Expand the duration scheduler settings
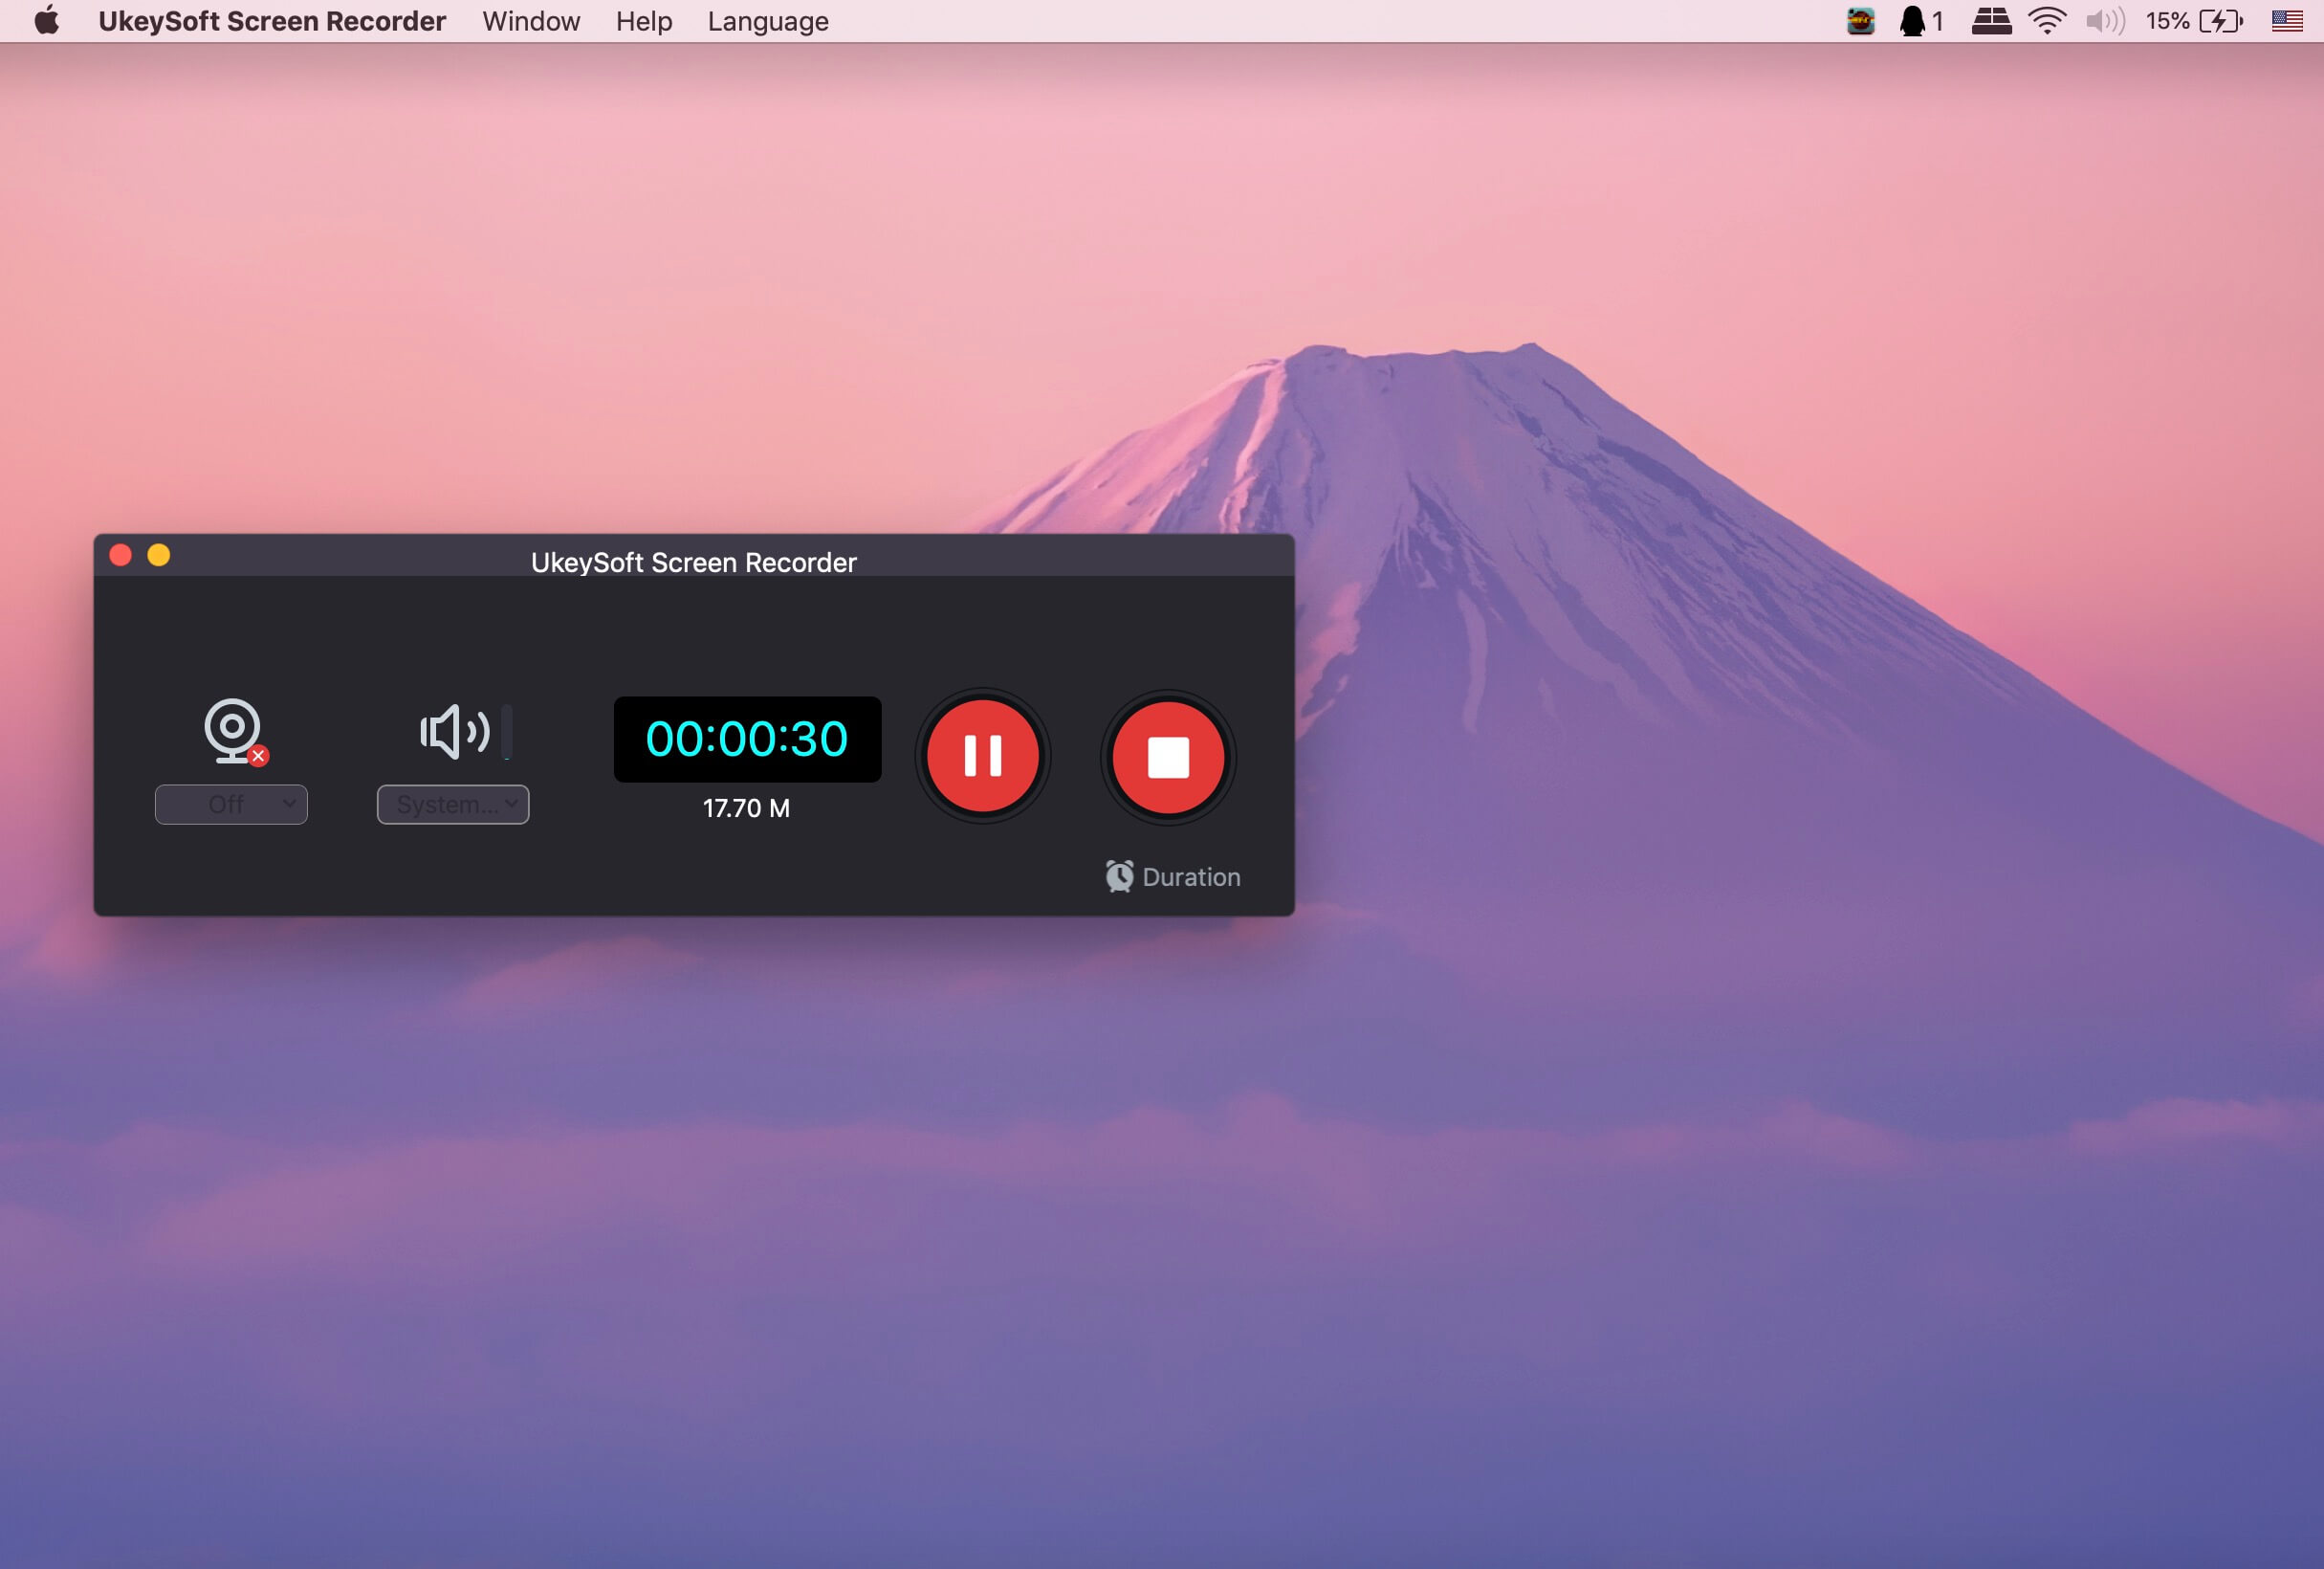Screen dimensions: 2324x1569 coord(1171,875)
